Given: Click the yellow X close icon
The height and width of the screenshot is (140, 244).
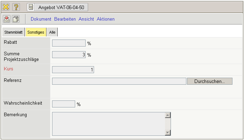Looking at the screenshot, I should click(x=6, y=7).
